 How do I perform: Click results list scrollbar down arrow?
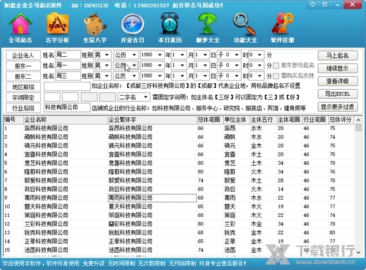[358, 252]
